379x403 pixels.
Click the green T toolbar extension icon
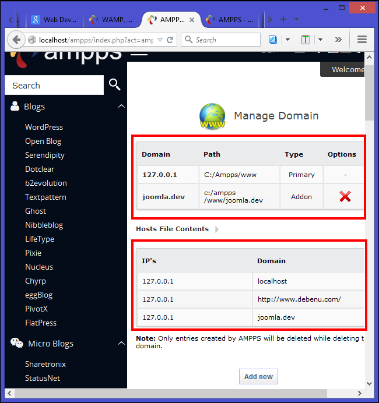point(306,40)
